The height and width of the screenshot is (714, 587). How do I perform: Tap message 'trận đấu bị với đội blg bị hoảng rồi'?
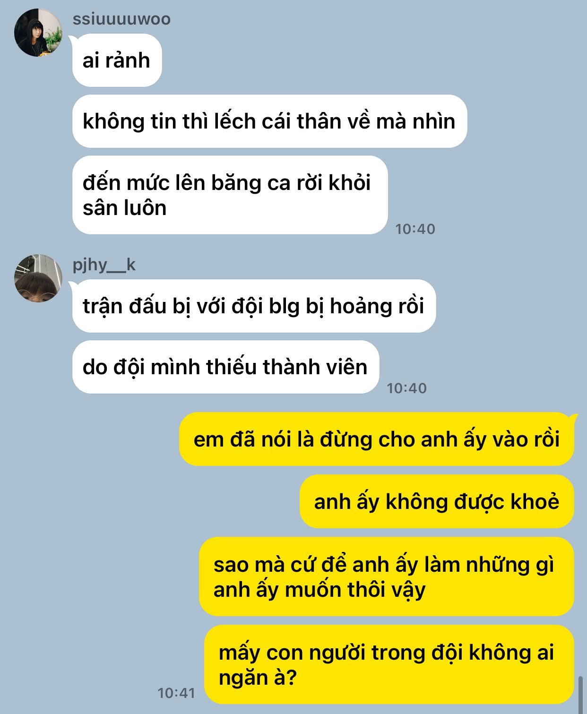pos(254,306)
